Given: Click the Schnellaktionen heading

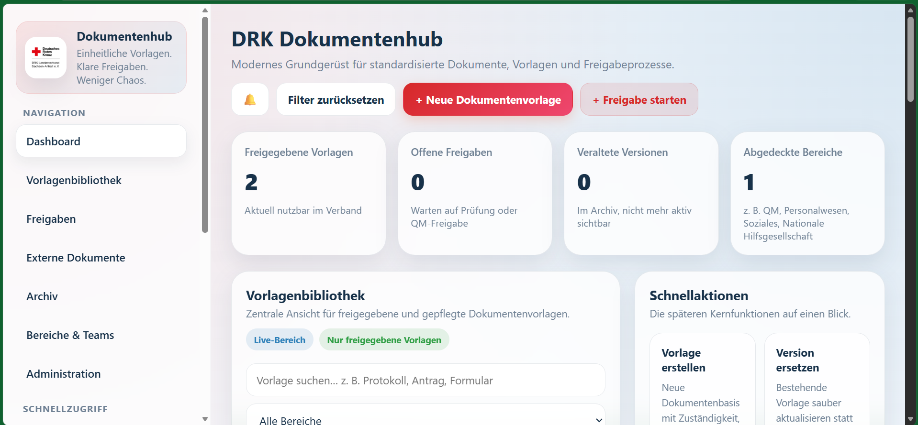Looking at the screenshot, I should [x=699, y=295].
